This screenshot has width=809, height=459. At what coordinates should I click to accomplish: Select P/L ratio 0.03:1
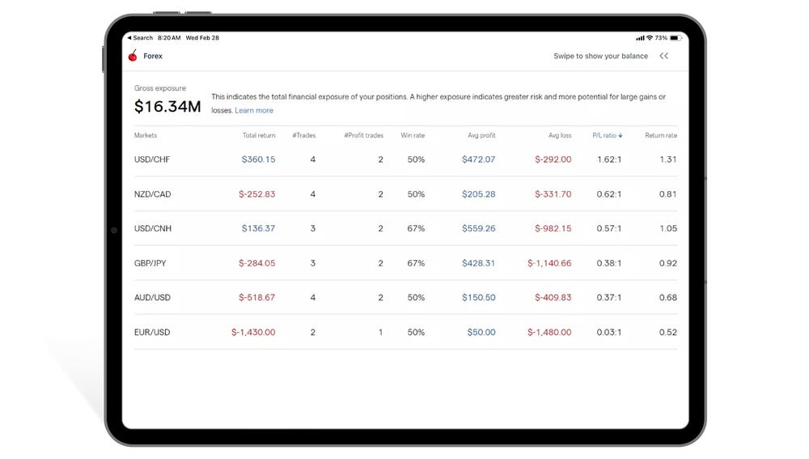point(609,332)
